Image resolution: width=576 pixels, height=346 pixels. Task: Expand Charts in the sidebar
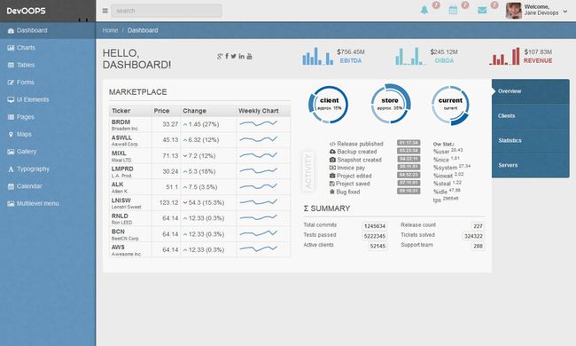click(x=48, y=48)
